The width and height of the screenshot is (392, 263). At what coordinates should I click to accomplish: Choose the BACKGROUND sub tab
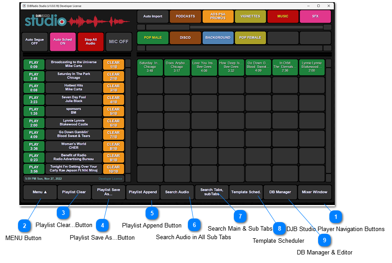tap(218, 38)
